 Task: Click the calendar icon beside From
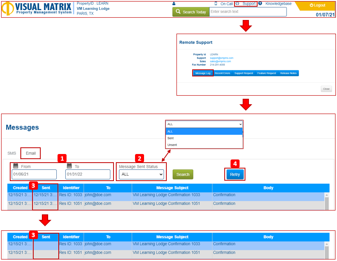pyautogui.click(x=16, y=166)
